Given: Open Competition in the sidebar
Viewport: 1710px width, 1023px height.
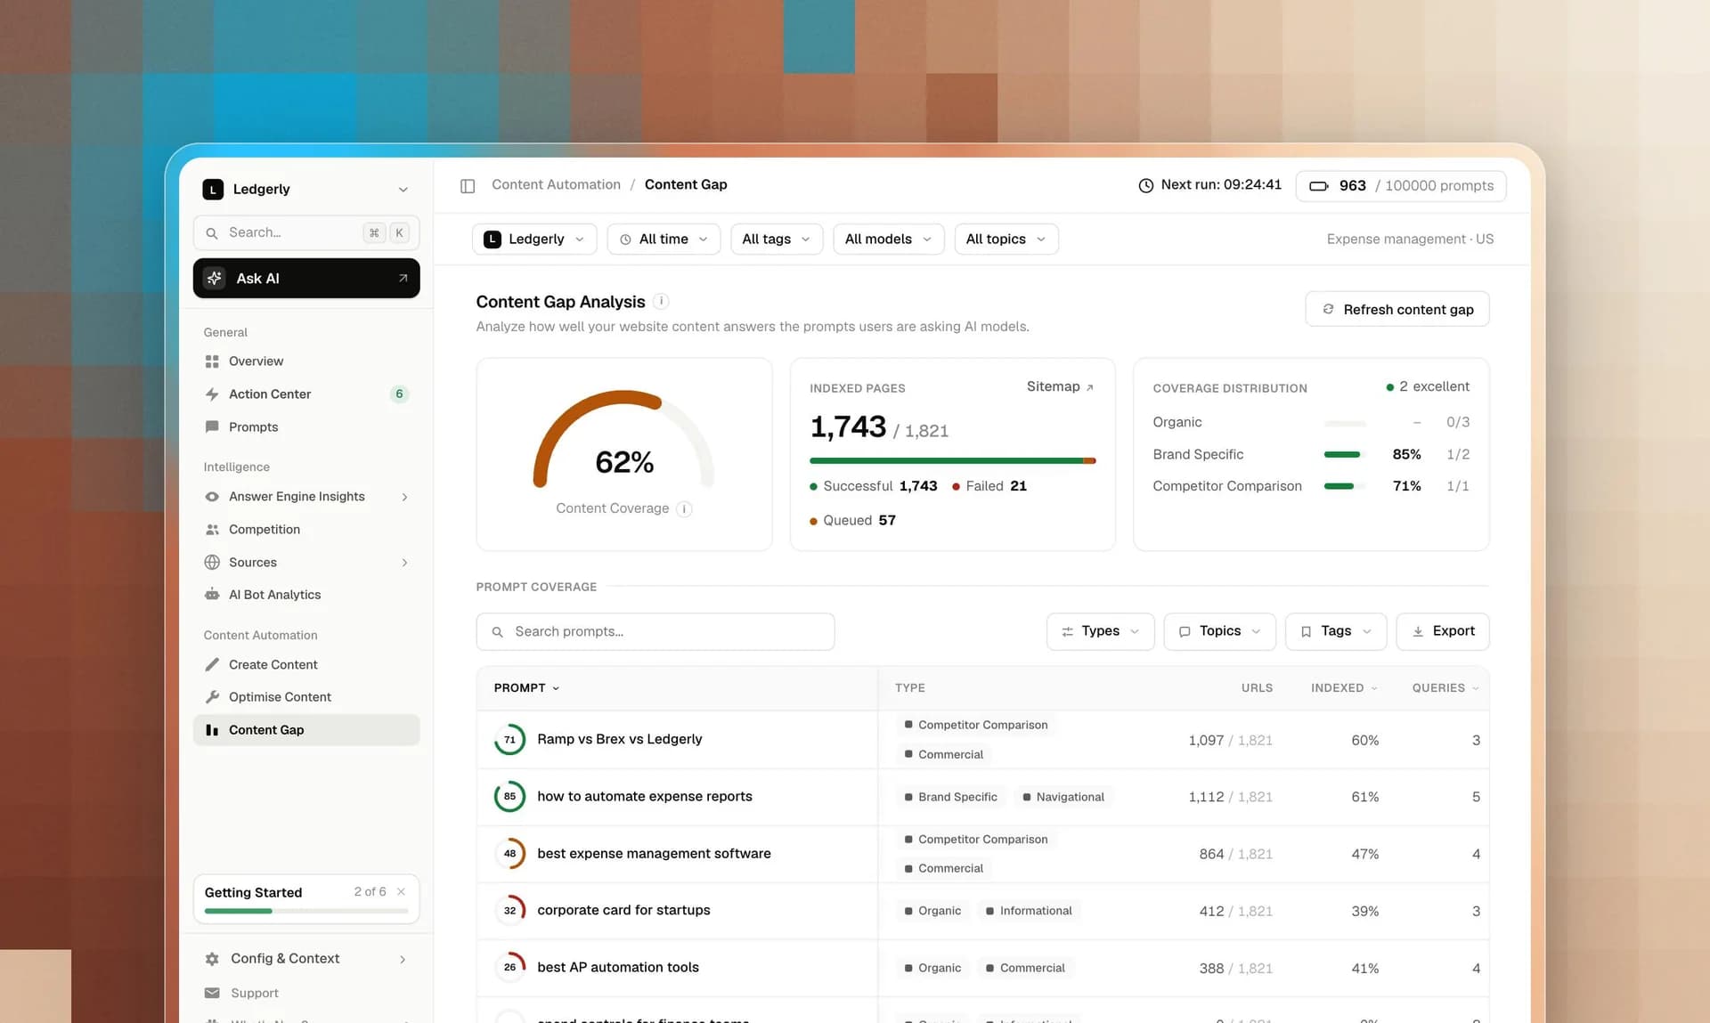Looking at the screenshot, I should [x=306, y=530].
